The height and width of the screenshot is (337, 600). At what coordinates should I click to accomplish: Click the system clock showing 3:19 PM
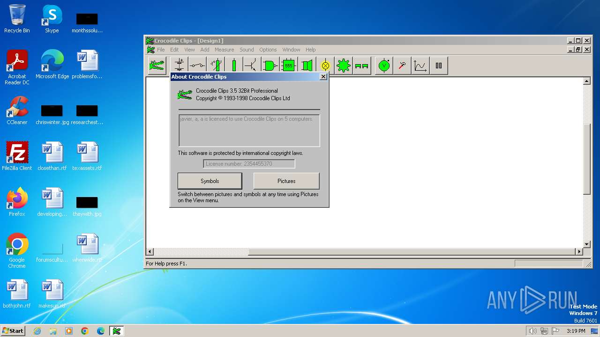click(x=576, y=331)
